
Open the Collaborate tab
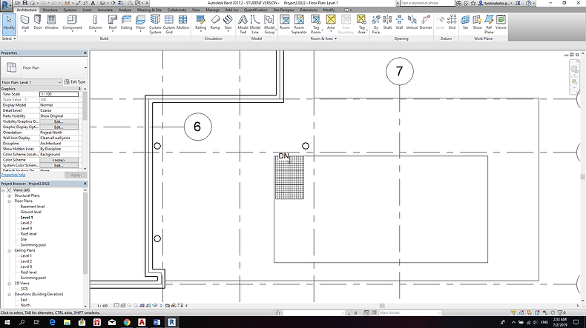click(177, 10)
